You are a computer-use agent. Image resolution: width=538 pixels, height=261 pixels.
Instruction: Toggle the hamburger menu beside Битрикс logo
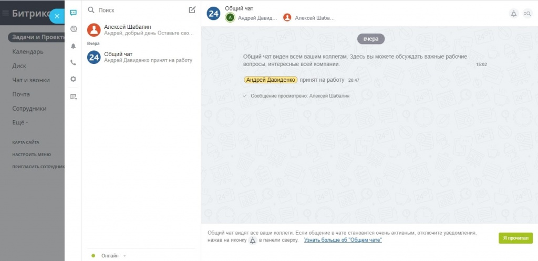[6, 14]
